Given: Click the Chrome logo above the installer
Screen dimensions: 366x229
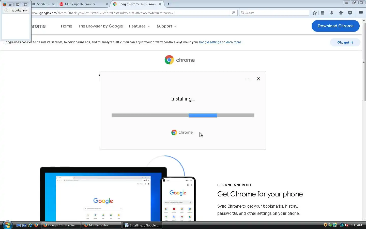Looking at the screenshot, I should tap(180, 60).
